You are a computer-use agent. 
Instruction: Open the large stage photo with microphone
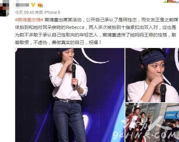pos(70,95)
